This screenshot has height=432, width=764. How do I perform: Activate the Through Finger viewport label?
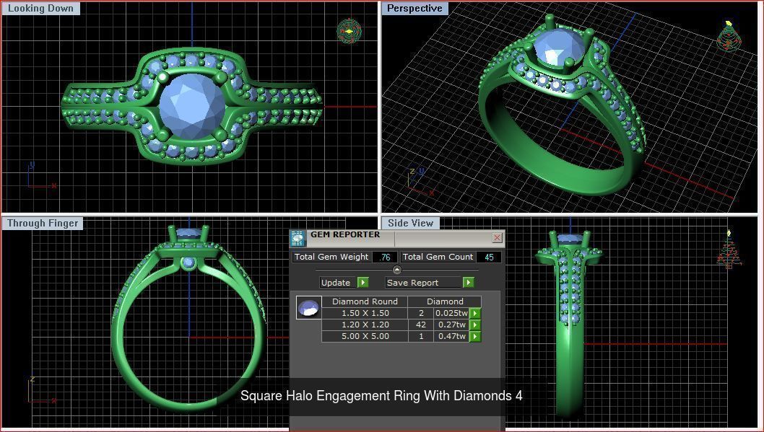(x=43, y=224)
